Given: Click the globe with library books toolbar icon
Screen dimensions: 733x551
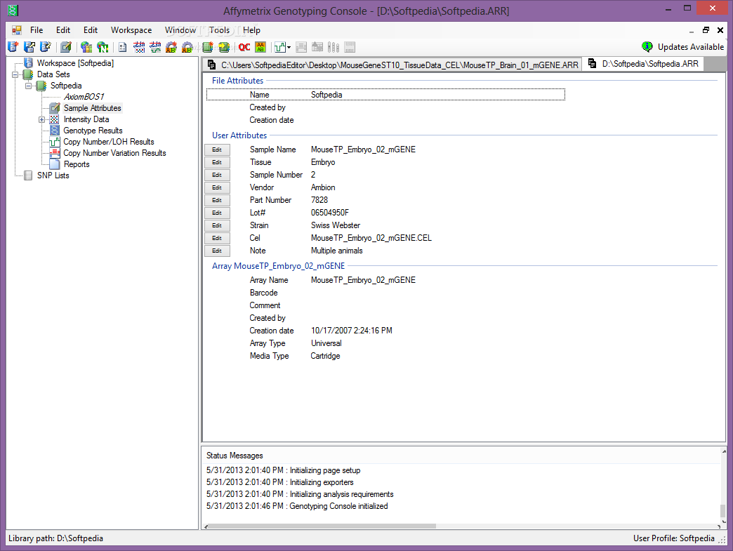Looking at the screenshot, I should [x=86, y=47].
